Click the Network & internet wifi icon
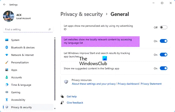 click(x=7, y=55)
